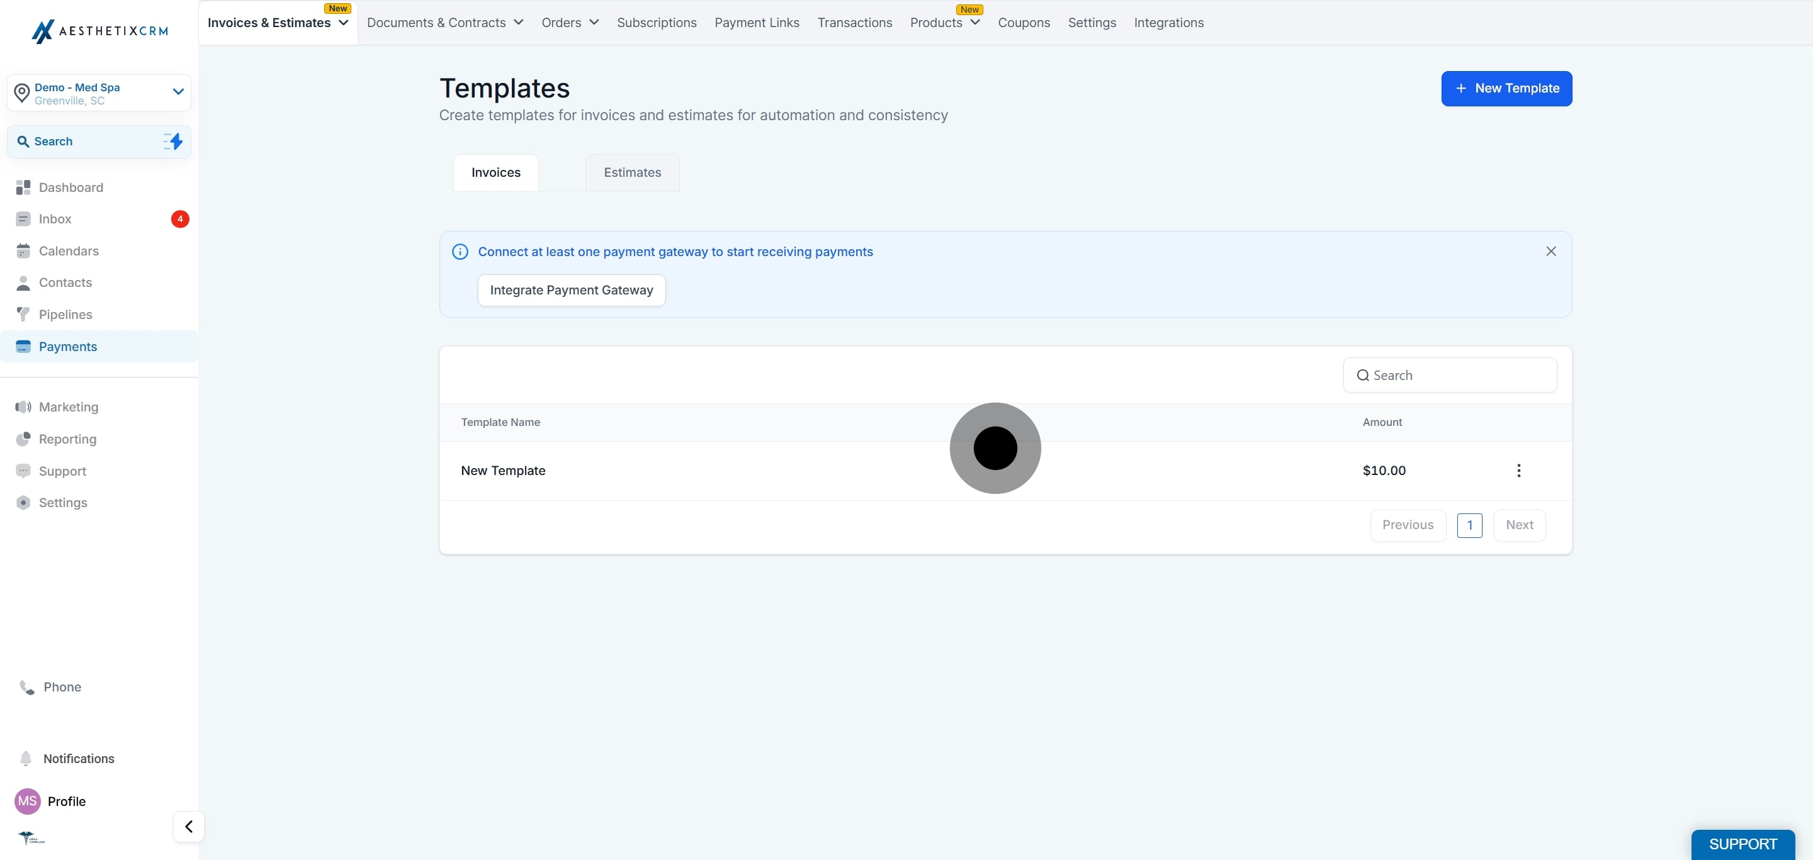Screen dimensions: 1813x860
Task: Expand the Demo - Med Spa location switcher
Action: coord(99,93)
